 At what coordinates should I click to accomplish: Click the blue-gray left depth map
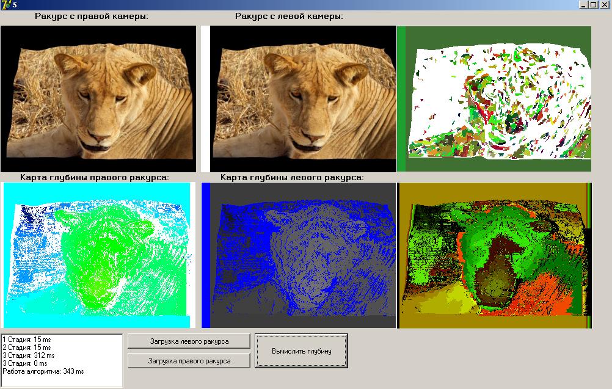coord(299,255)
